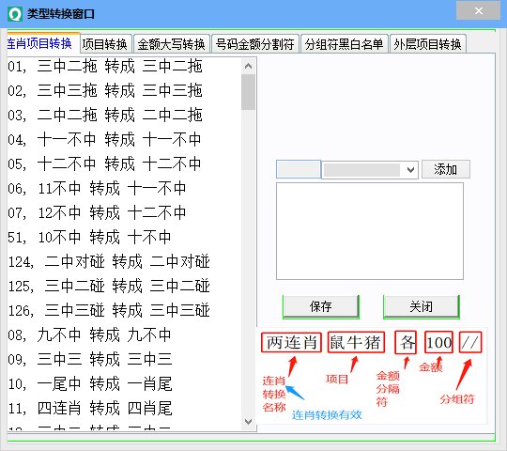Go to the 分组符黑白名单 tab
The height and width of the screenshot is (451, 507).
click(344, 44)
